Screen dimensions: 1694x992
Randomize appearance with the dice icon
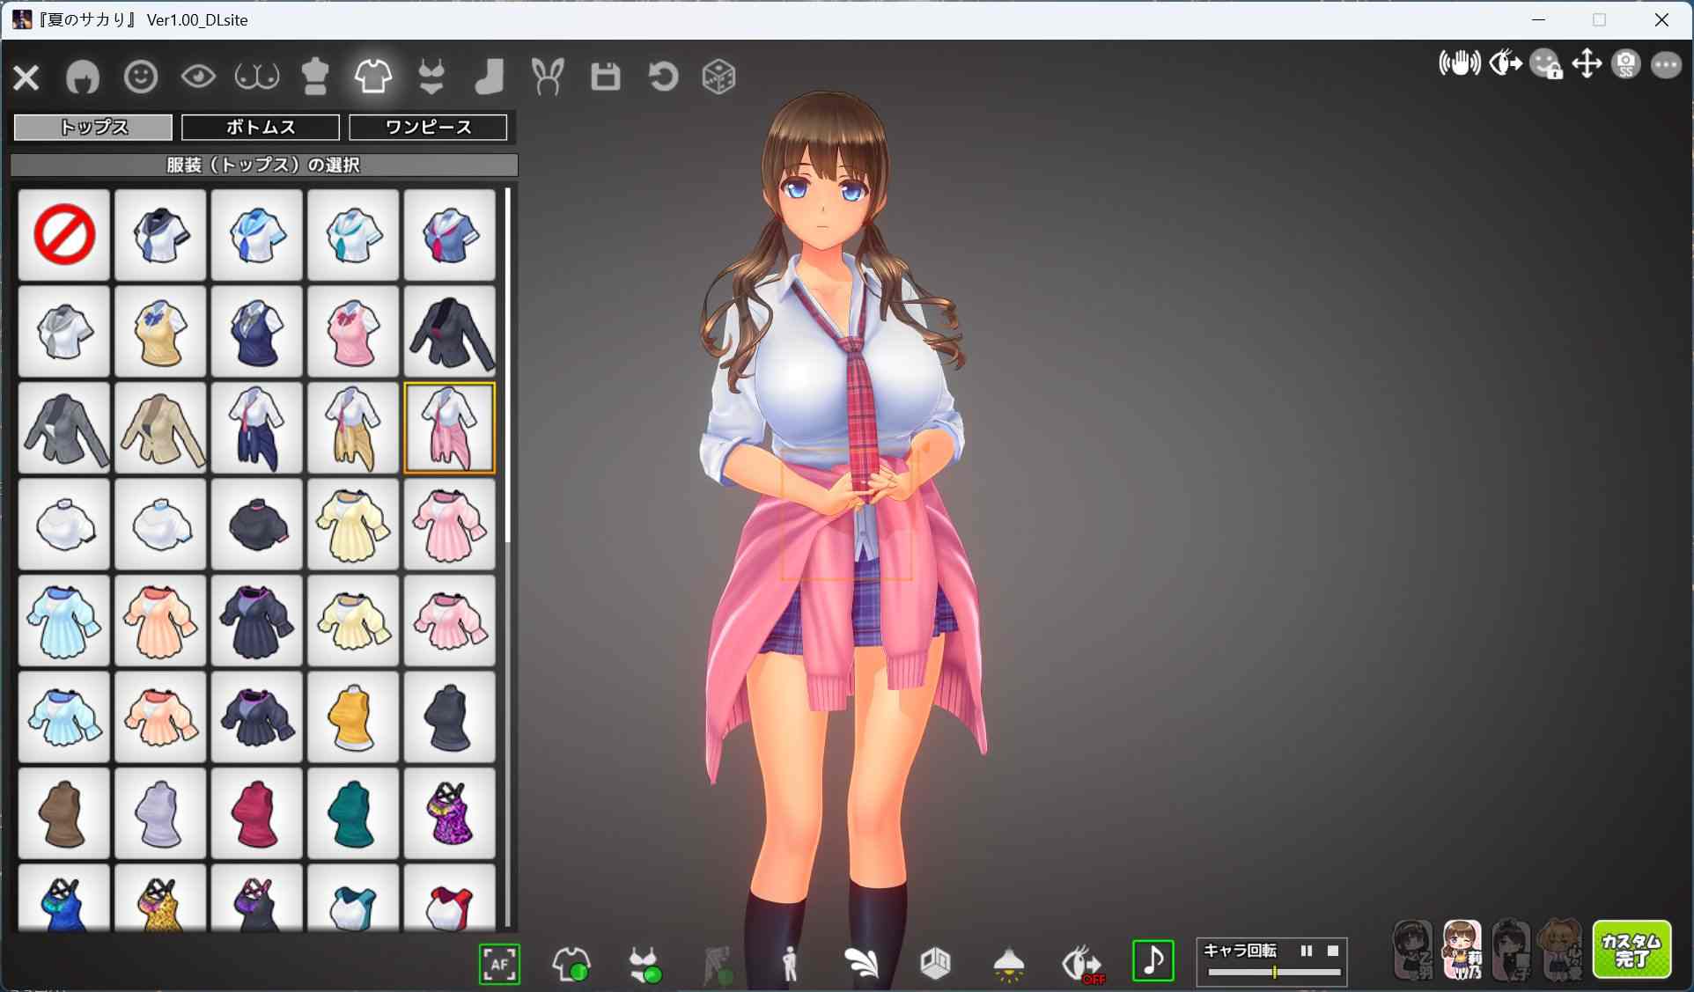tap(718, 77)
